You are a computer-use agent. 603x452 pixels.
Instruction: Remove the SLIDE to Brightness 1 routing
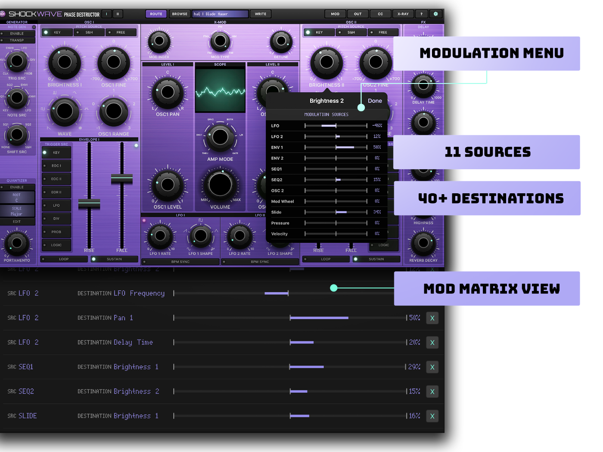tap(432, 416)
